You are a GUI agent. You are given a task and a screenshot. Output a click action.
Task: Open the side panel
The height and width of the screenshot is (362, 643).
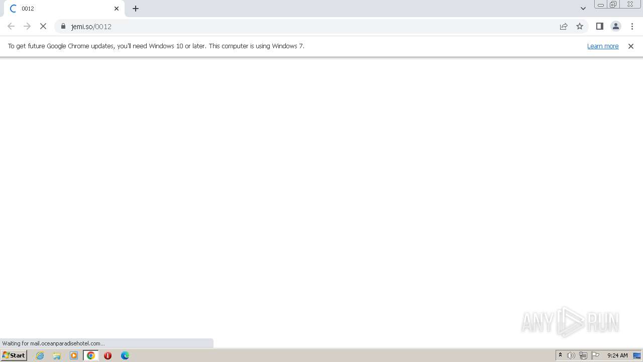(x=599, y=26)
